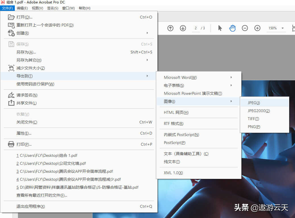
Task: Click the page number input field
Action: [196, 28]
